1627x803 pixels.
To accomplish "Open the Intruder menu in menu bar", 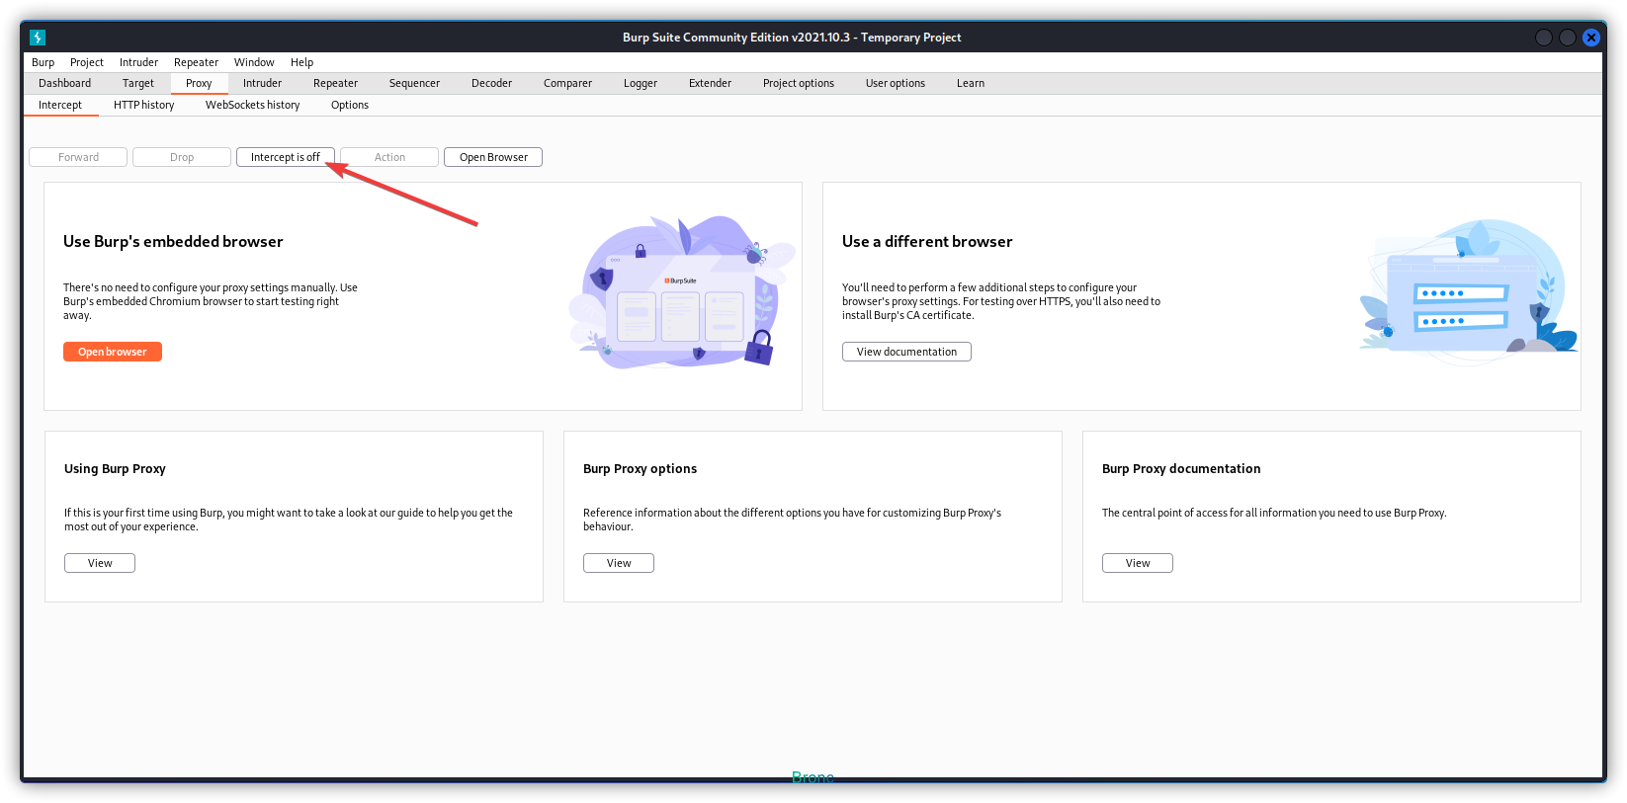I will 138,62.
